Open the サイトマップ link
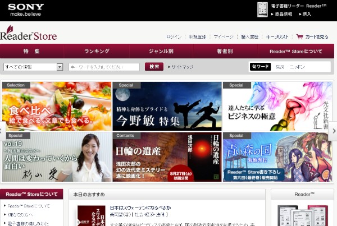 (x=181, y=67)
